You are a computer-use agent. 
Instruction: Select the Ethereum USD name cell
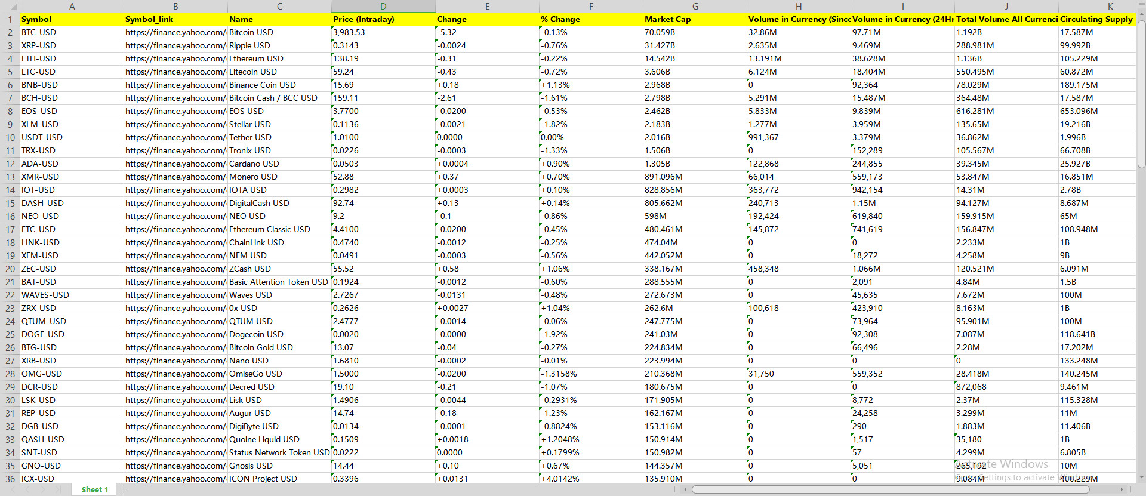pyautogui.click(x=279, y=58)
